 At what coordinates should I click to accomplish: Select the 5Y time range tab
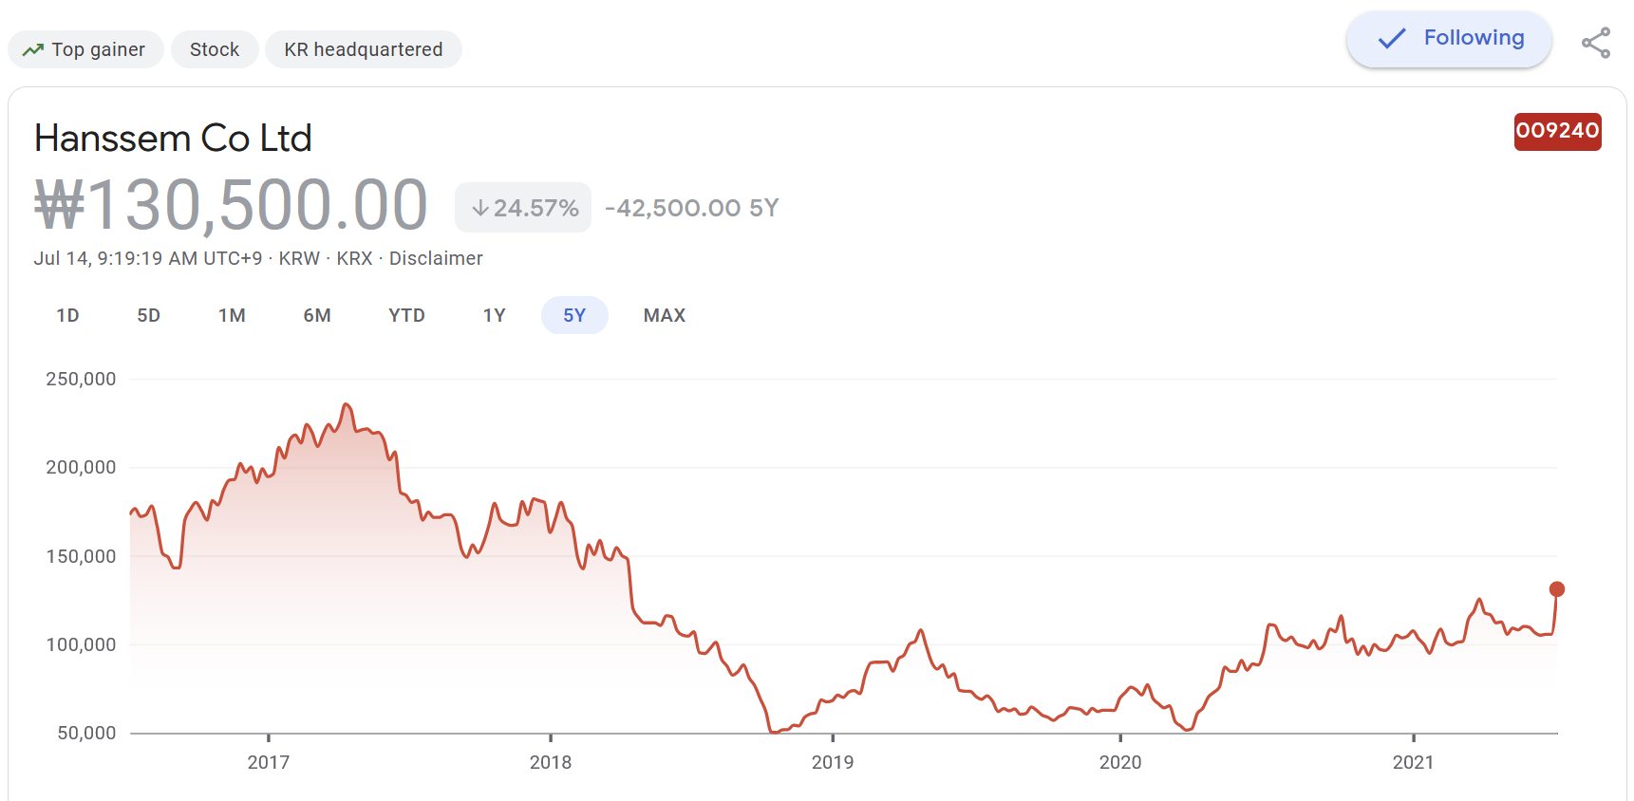(x=574, y=315)
